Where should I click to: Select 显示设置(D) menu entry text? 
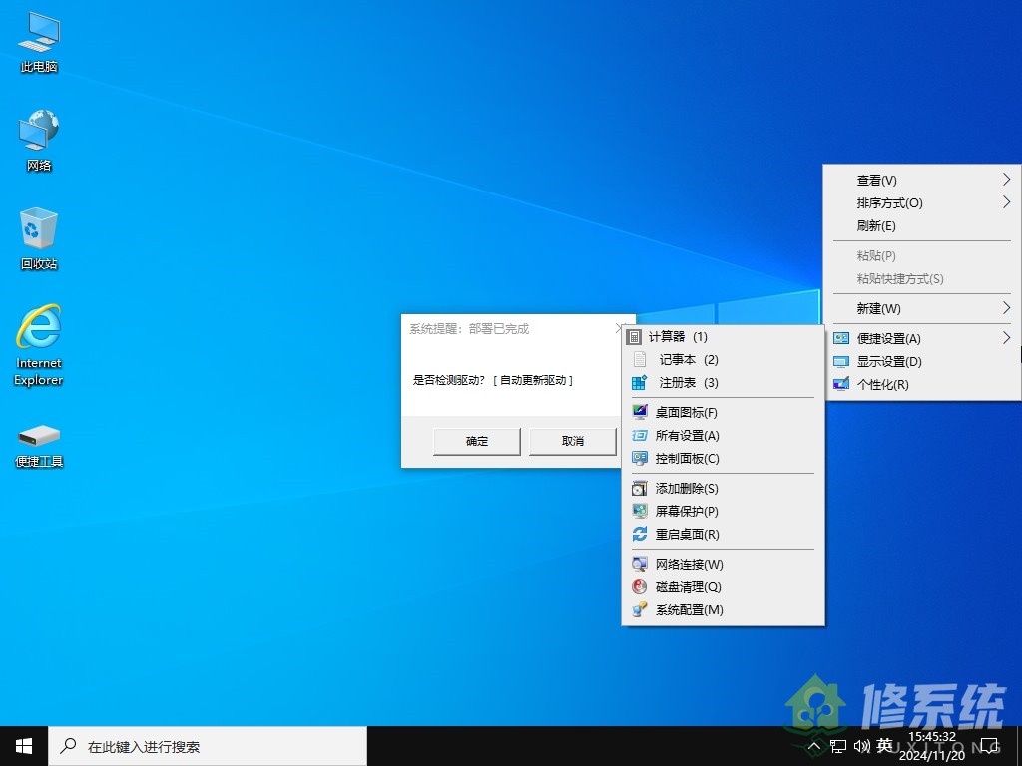coord(889,361)
